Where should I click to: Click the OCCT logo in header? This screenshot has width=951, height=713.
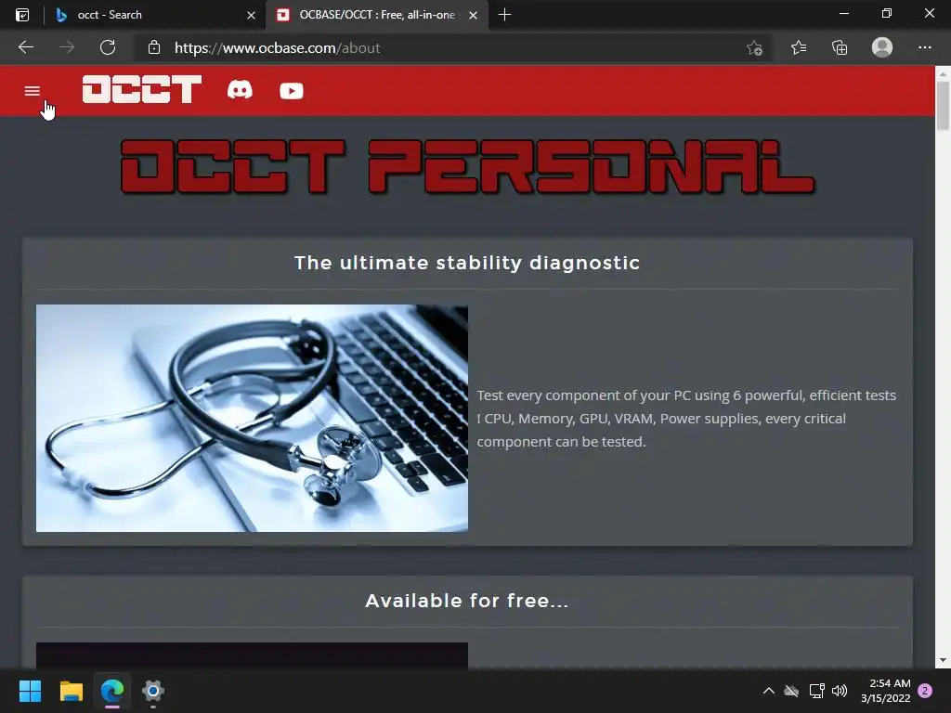[x=142, y=89]
